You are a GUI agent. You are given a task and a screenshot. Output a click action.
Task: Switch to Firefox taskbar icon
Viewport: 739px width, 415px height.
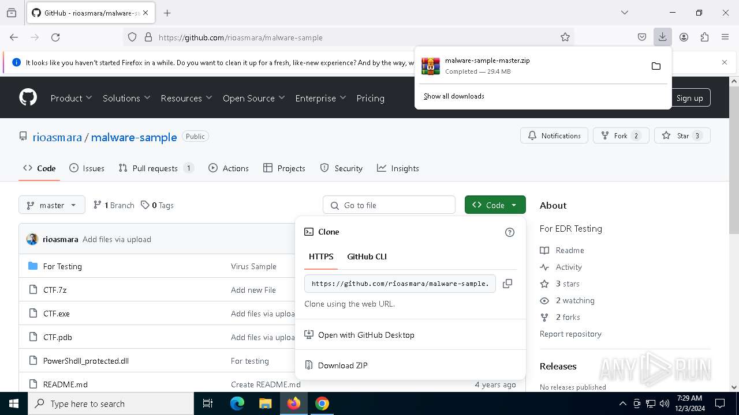click(x=294, y=403)
